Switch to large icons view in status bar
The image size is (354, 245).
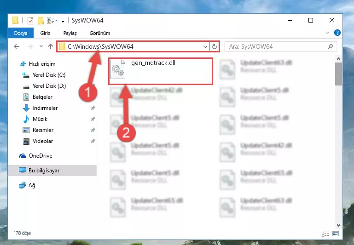(336, 234)
